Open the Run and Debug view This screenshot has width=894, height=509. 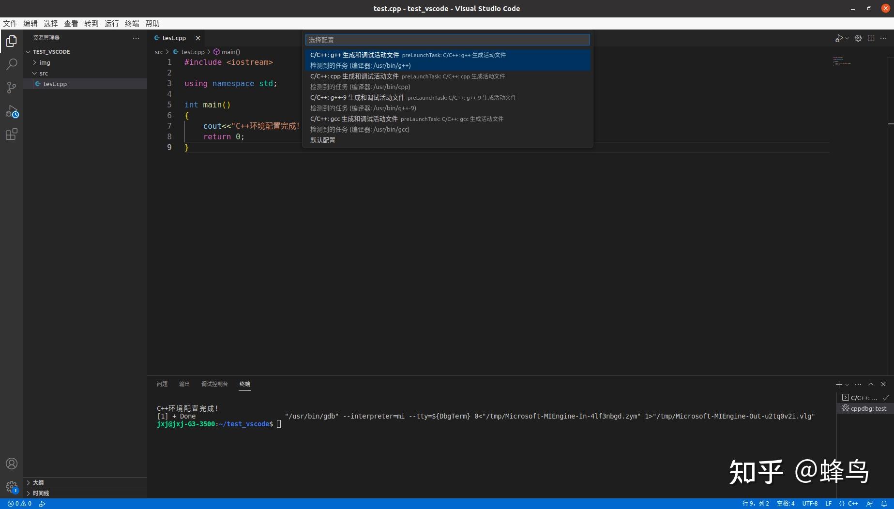(12, 111)
